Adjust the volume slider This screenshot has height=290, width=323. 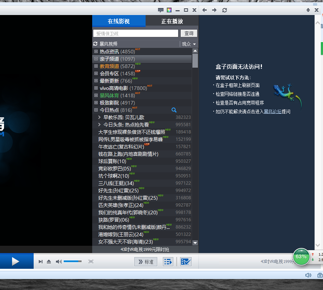click(72, 261)
